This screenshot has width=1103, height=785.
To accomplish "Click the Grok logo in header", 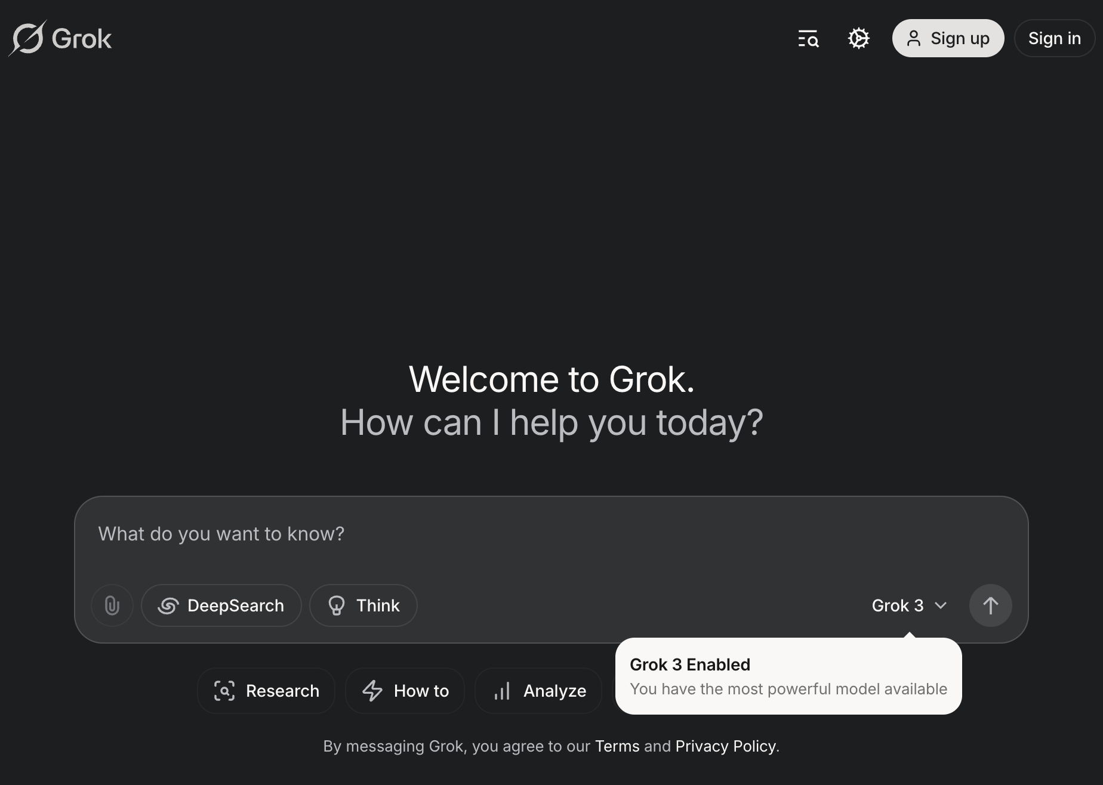I will (60, 38).
